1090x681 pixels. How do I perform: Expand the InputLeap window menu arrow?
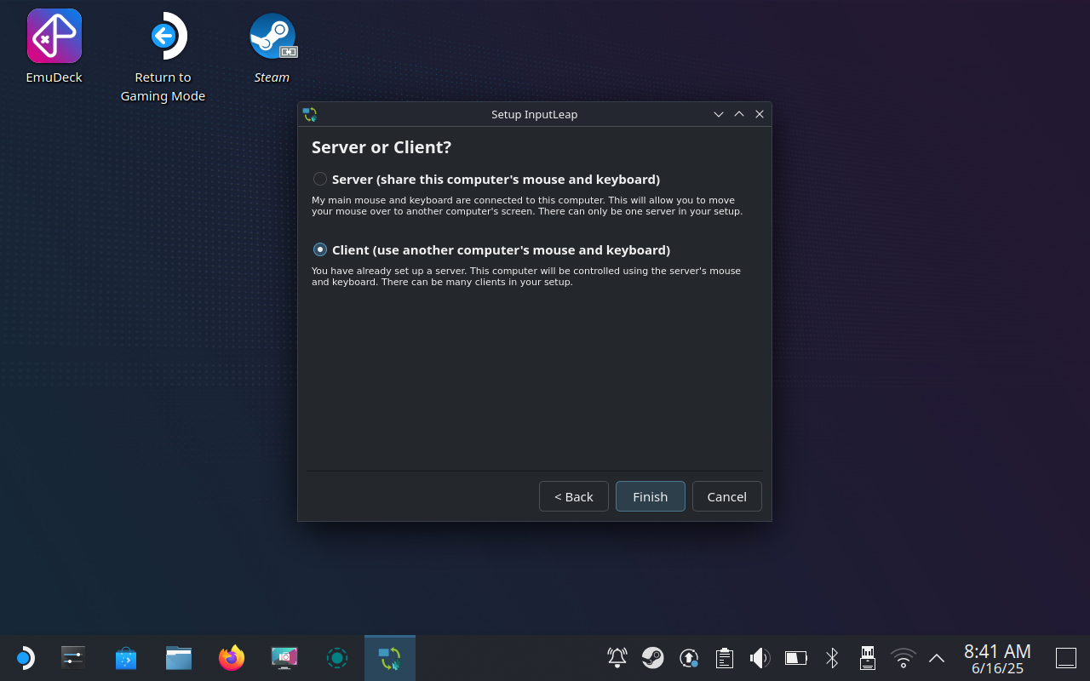(718, 113)
